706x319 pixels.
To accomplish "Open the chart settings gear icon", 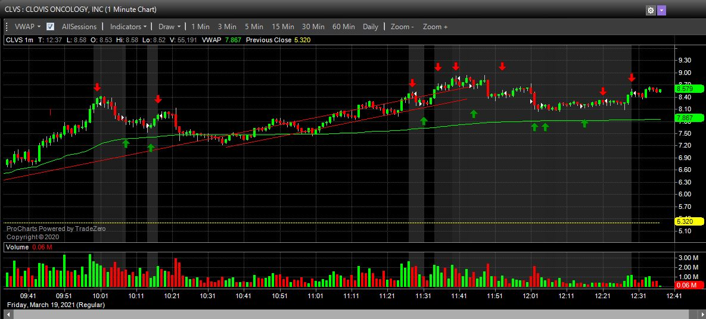I will pos(651,10).
